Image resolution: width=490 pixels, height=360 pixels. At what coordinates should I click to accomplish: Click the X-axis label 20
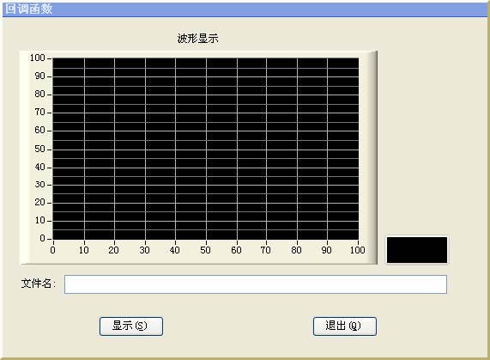pos(113,250)
